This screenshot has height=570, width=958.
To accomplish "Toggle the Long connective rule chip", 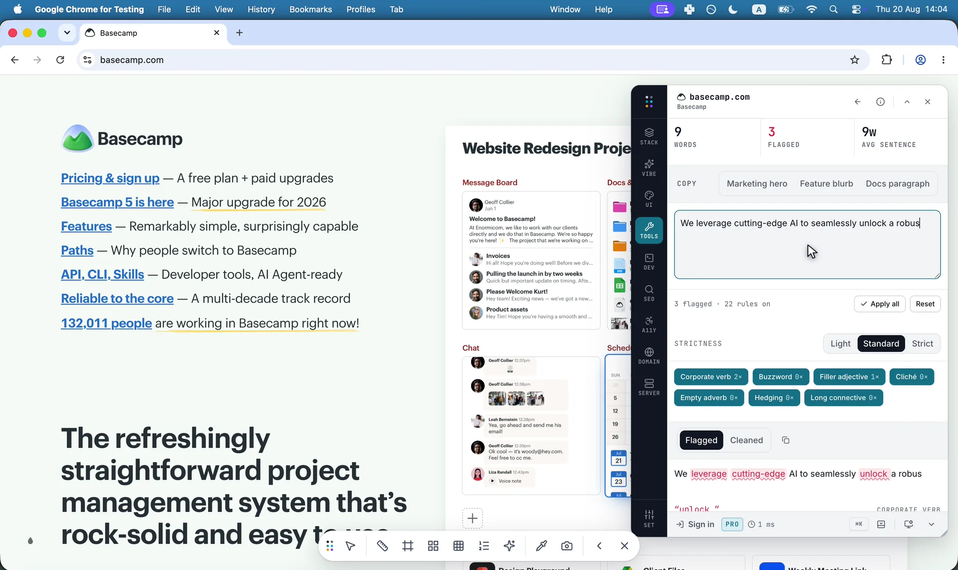I will [x=843, y=398].
